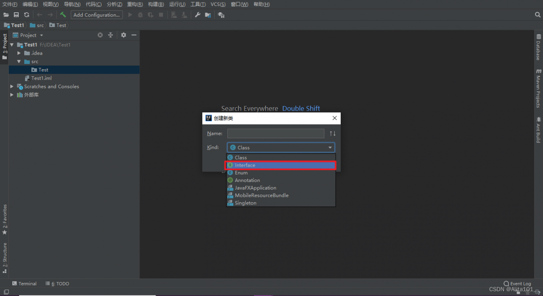Expand the 外部库 node
This screenshot has width=543, height=296.
tap(12, 95)
